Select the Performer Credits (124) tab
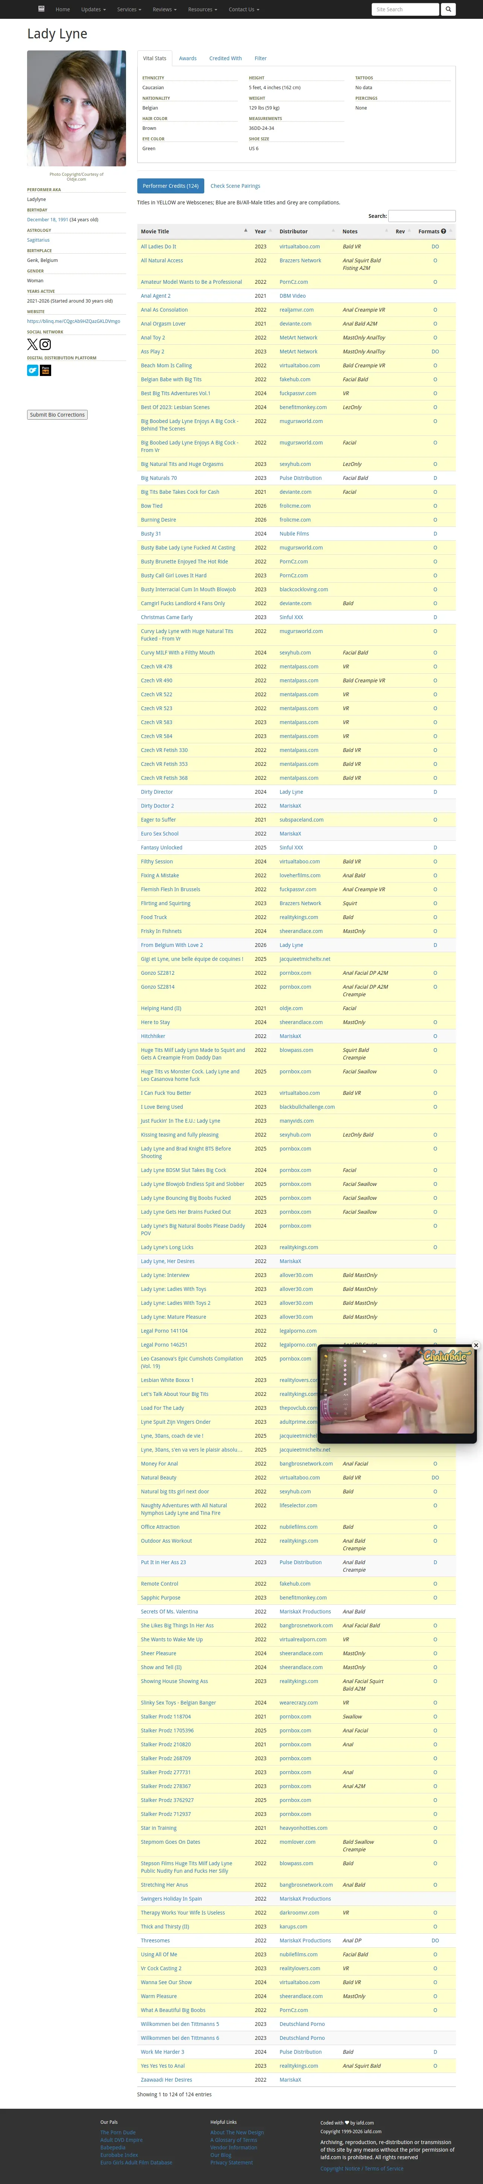The height and width of the screenshot is (2184, 483). [x=170, y=186]
